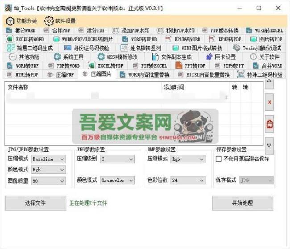Switch to the EXCEL转PDF tab
The height and width of the screenshot is (249, 290).
coord(106,66)
